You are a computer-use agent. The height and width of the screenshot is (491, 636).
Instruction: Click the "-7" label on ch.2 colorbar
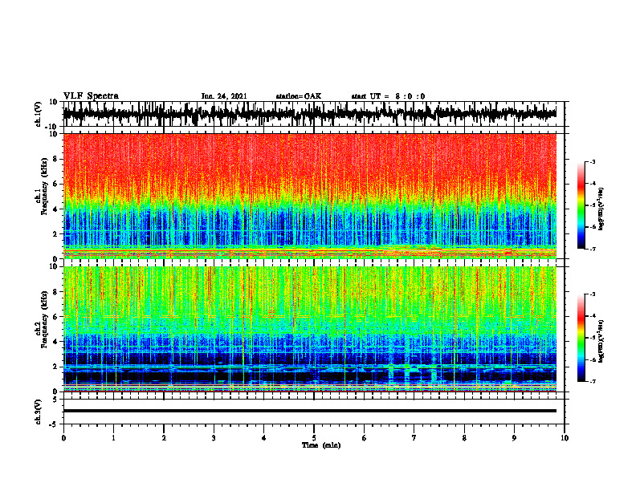pyautogui.click(x=592, y=381)
